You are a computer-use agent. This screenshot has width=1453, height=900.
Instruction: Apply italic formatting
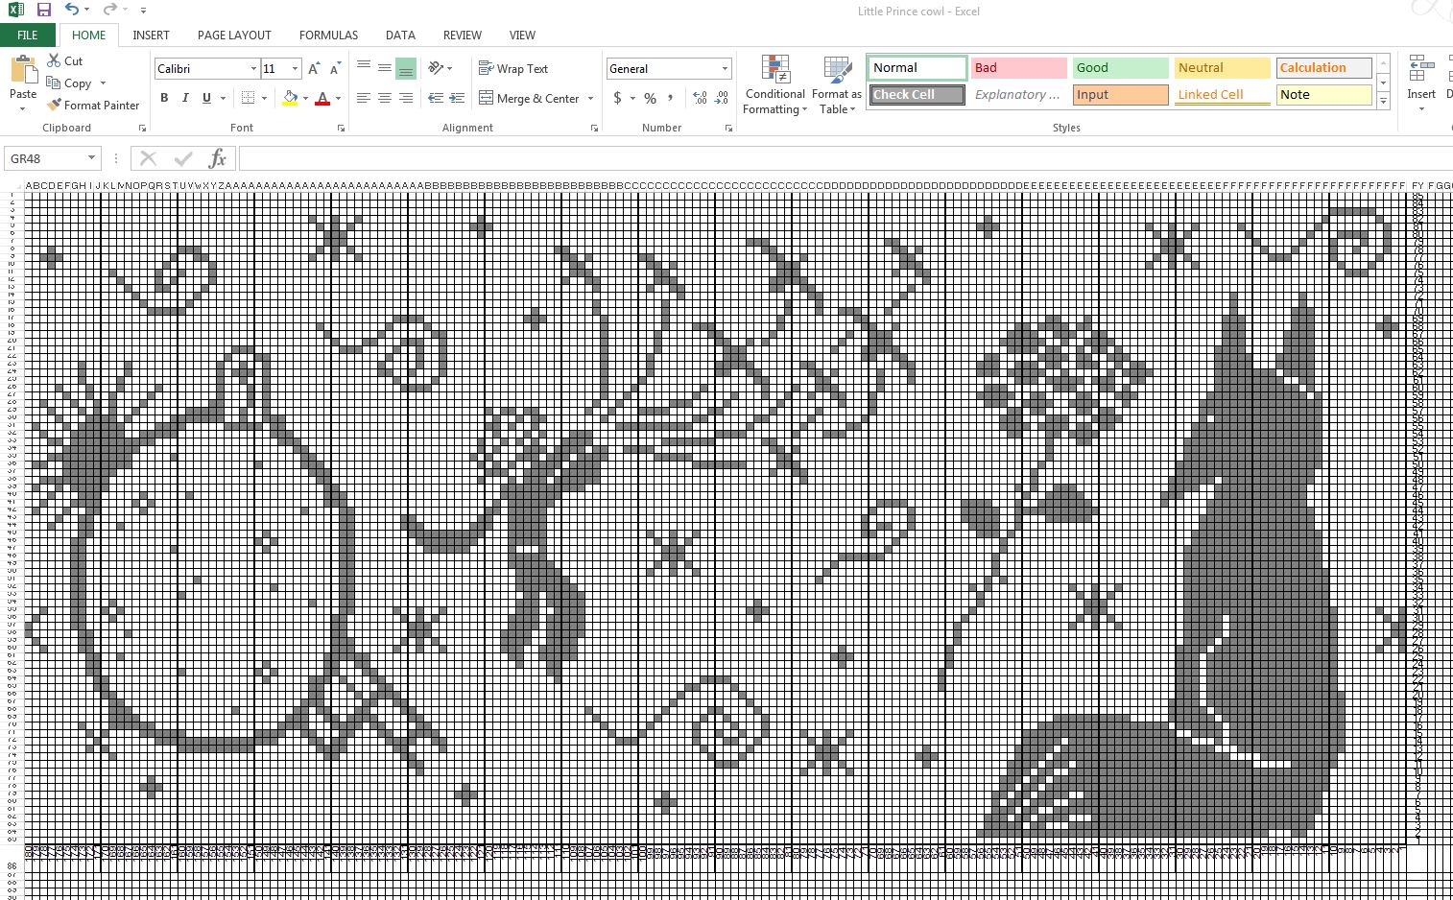pyautogui.click(x=184, y=97)
